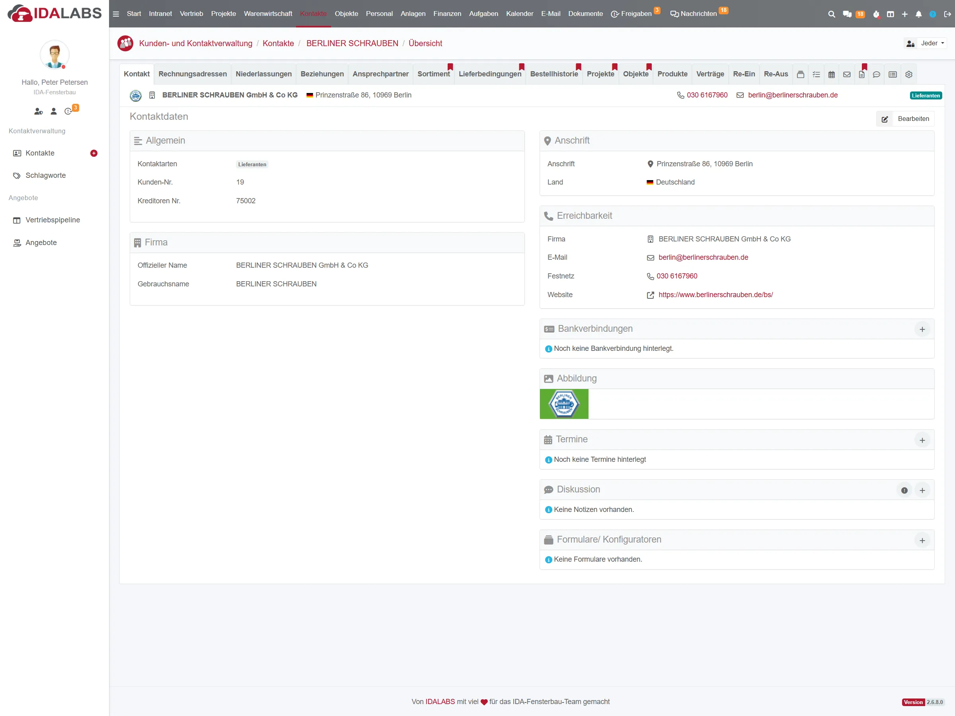Open the Finanzen menu item
The image size is (955, 716).
447,14
